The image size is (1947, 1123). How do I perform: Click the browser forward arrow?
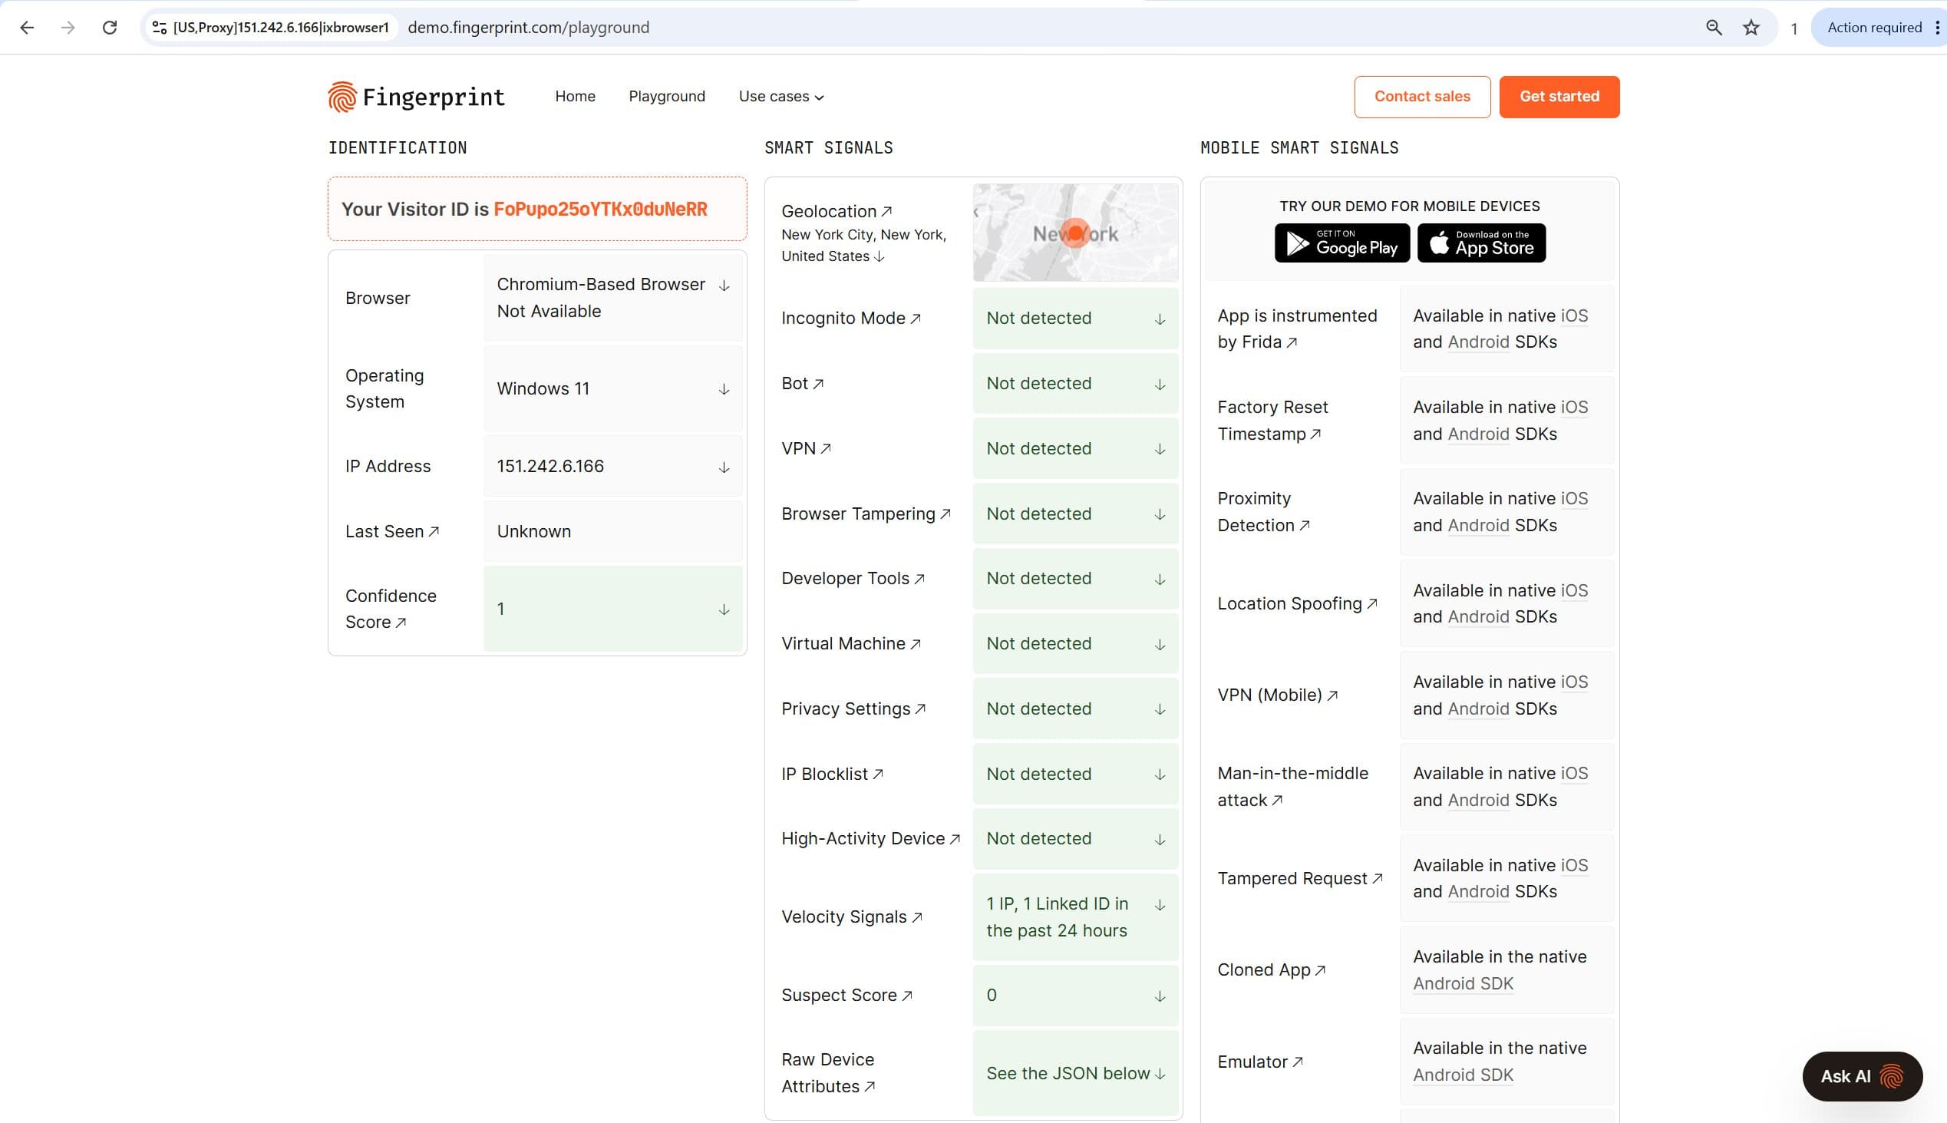[x=68, y=28]
